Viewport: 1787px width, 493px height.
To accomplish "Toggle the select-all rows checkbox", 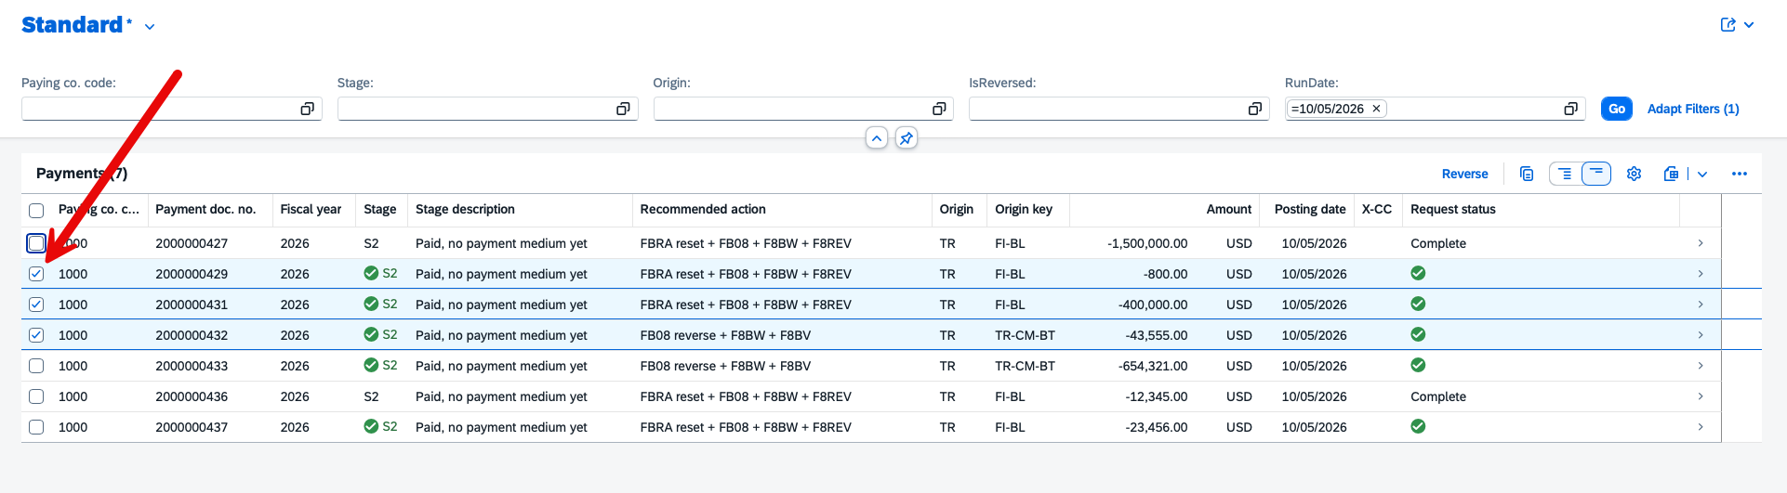I will coord(36,210).
